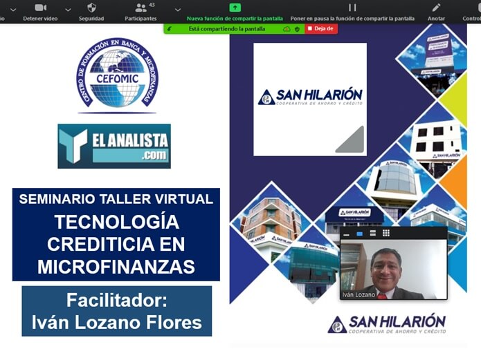Click the green shield encryption icon in sharing bar
The width and height of the screenshot is (481, 358).
point(298,29)
